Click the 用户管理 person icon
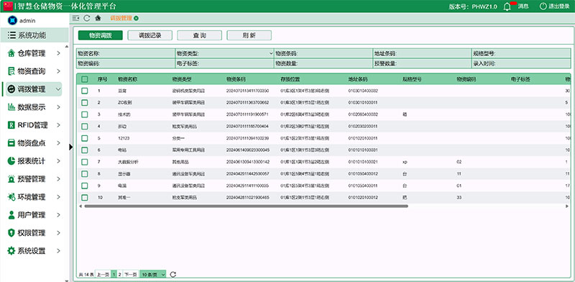The image size is (575, 282). tap(11, 215)
